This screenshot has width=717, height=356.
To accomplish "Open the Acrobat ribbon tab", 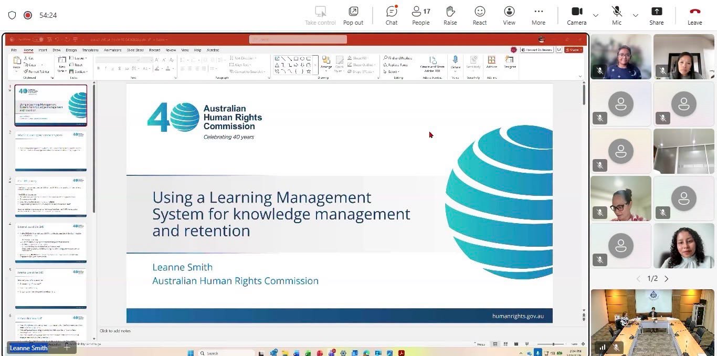I will pos(213,50).
